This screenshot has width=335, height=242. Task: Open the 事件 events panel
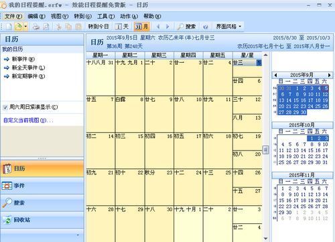point(42,186)
